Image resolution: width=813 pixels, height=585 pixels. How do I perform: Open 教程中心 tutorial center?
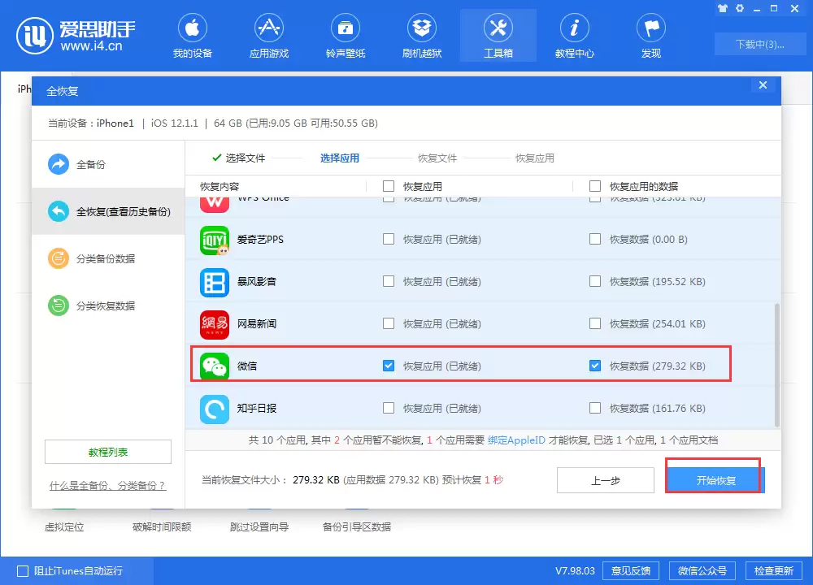[x=575, y=37]
